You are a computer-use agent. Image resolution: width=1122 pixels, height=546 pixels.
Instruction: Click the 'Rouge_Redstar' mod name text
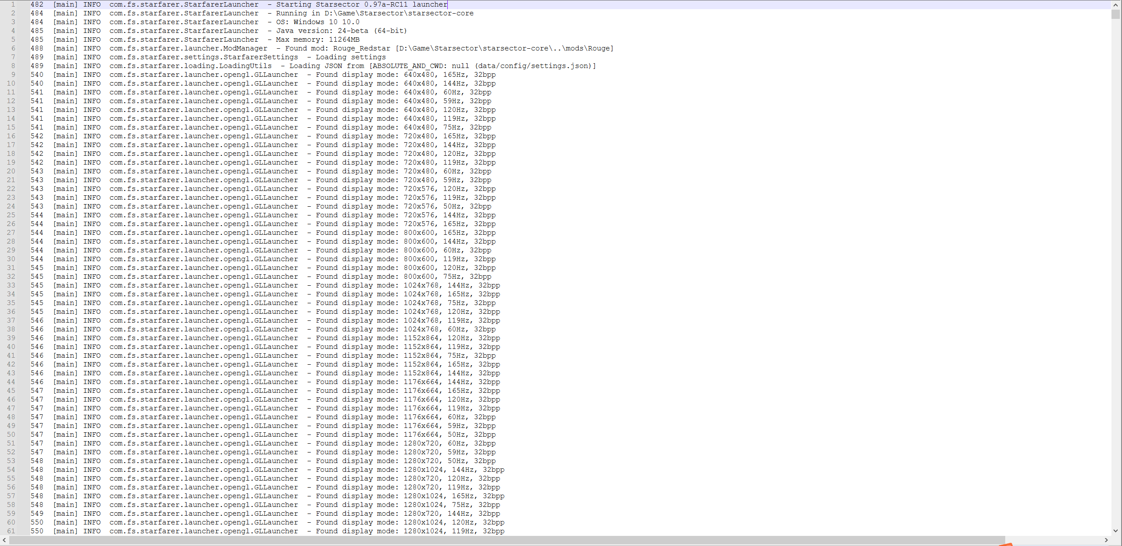click(x=361, y=48)
